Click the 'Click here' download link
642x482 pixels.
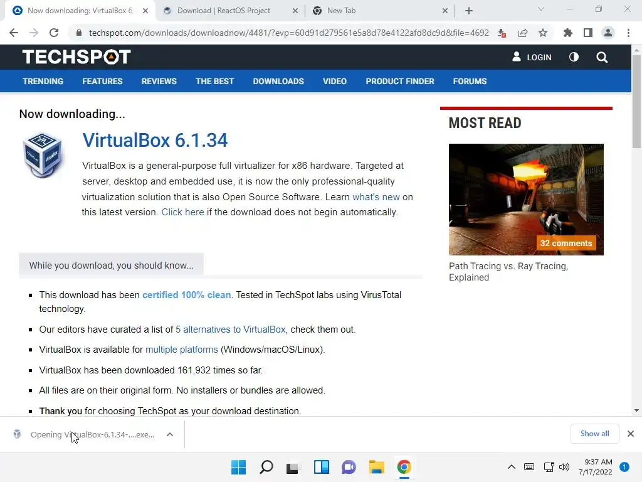(x=182, y=212)
